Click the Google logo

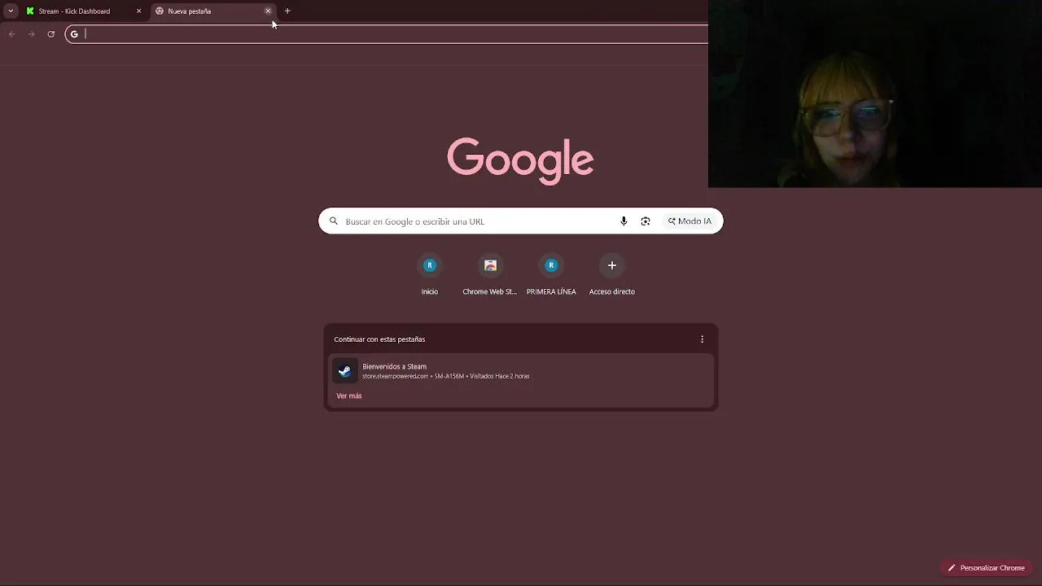pos(520,160)
